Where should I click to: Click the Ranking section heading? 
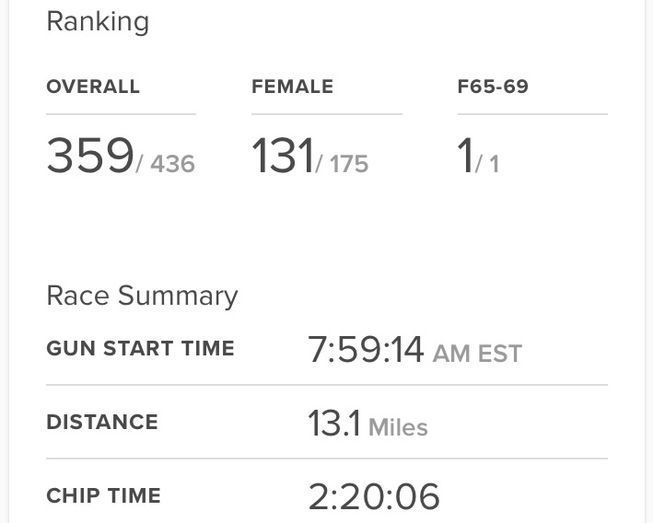pos(98,22)
